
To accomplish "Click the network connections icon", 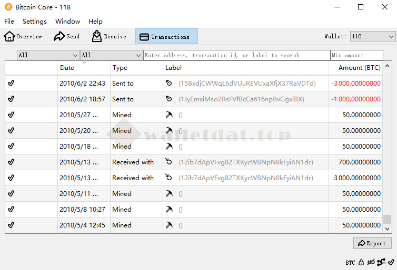I will click(x=381, y=262).
